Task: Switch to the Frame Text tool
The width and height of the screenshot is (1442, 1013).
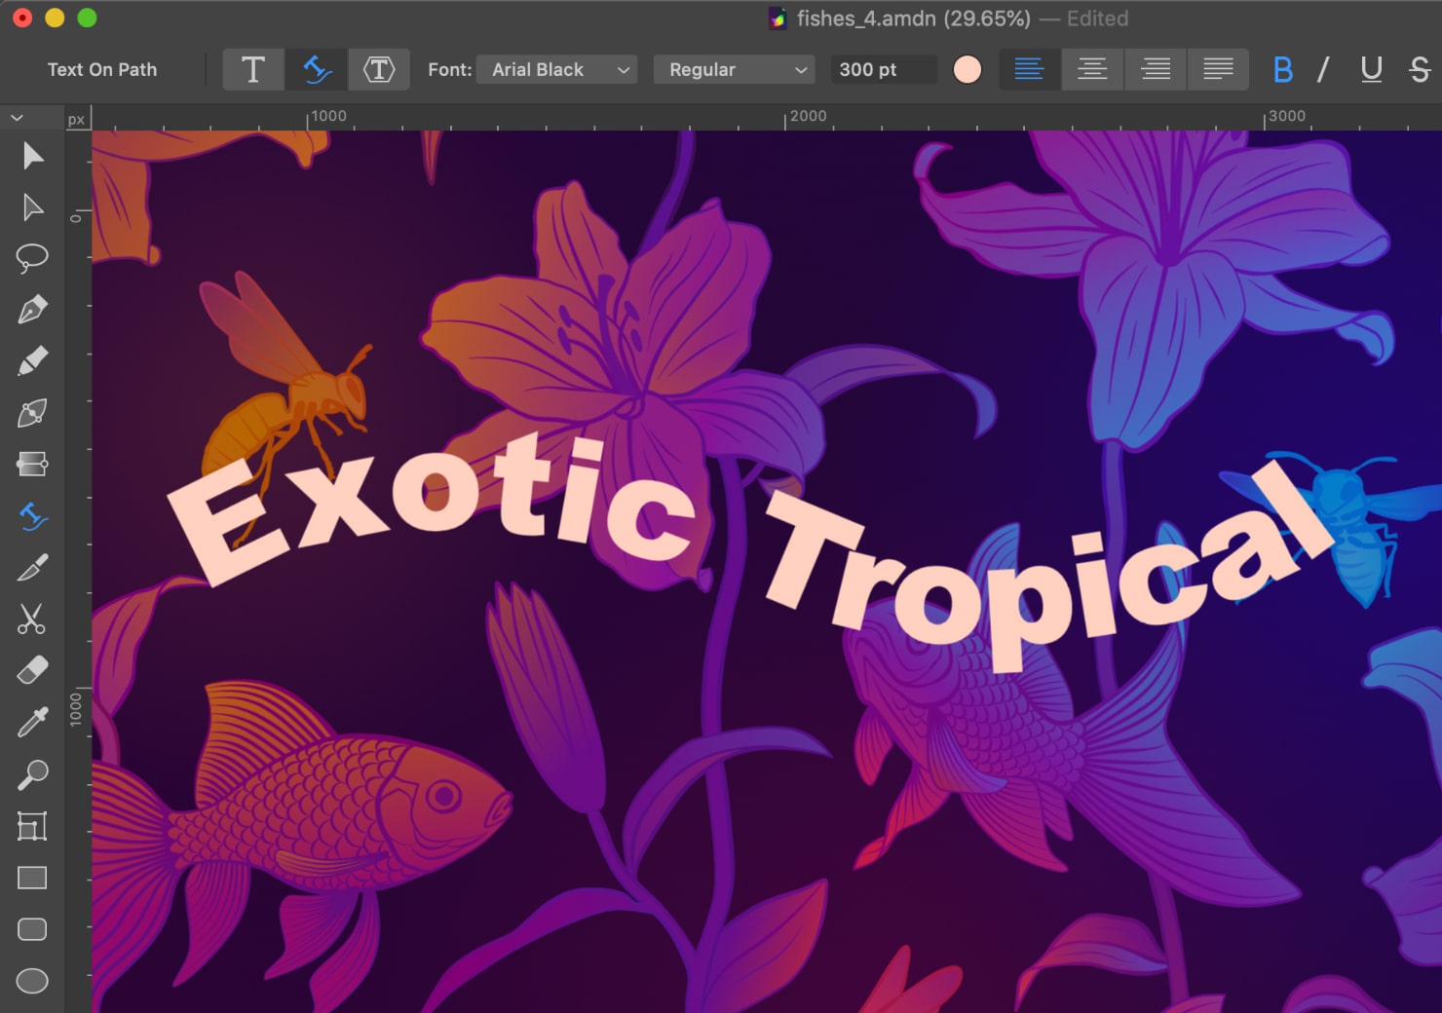Action: 379,69
